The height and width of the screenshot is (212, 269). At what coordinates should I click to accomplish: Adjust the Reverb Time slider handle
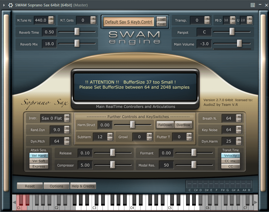point(77,32)
